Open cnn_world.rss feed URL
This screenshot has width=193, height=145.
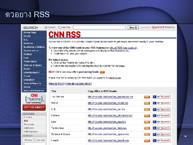(108, 103)
